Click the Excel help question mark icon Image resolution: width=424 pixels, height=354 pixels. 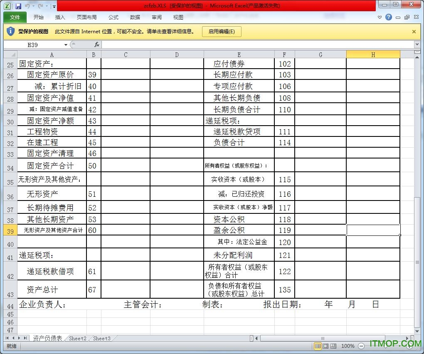tap(389, 17)
